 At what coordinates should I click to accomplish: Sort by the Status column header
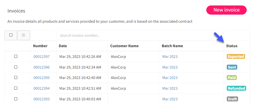[x=232, y=46]
